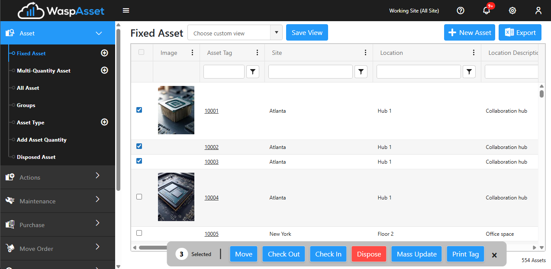
Task: Select Multi-Quantity Asset in sidebar
Action: point(44,71)
